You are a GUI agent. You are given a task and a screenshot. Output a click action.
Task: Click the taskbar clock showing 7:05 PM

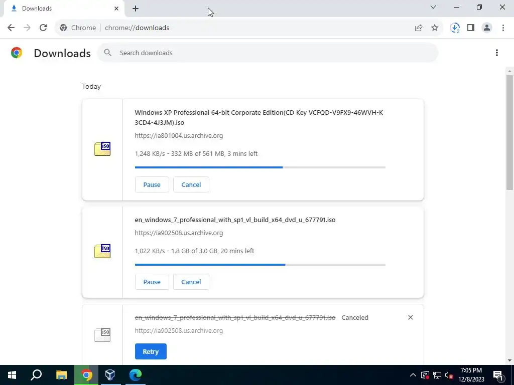coord(471,375)
